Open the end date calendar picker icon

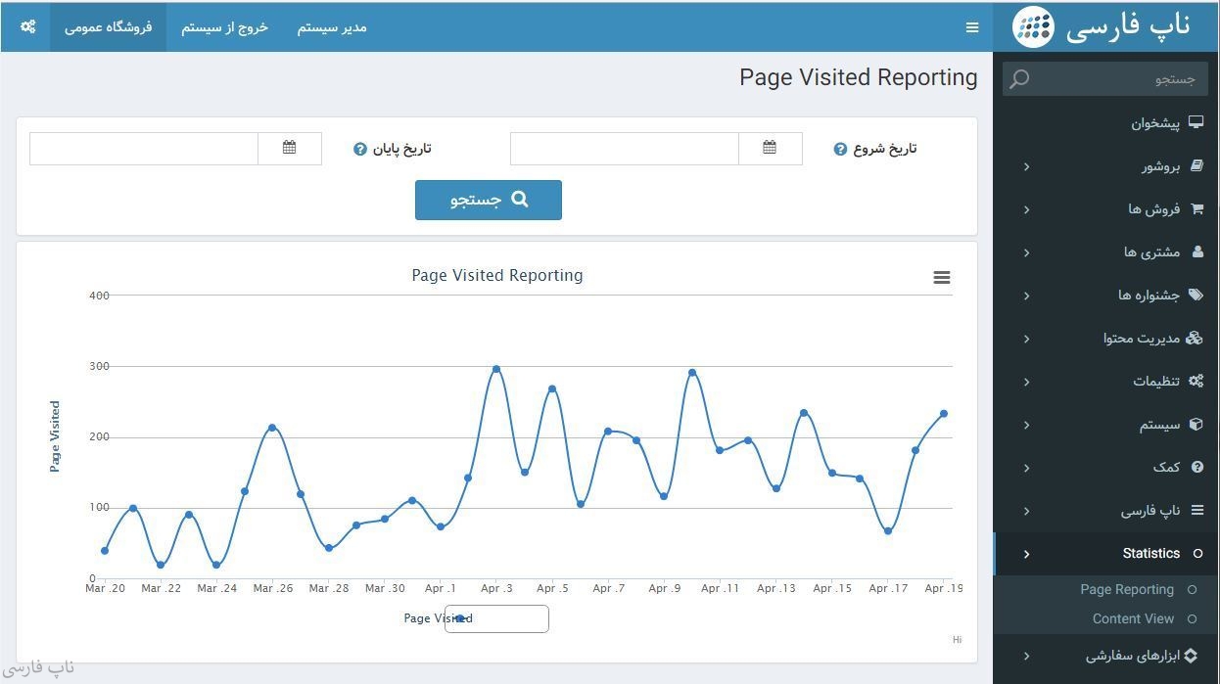[x=289, y=148]
